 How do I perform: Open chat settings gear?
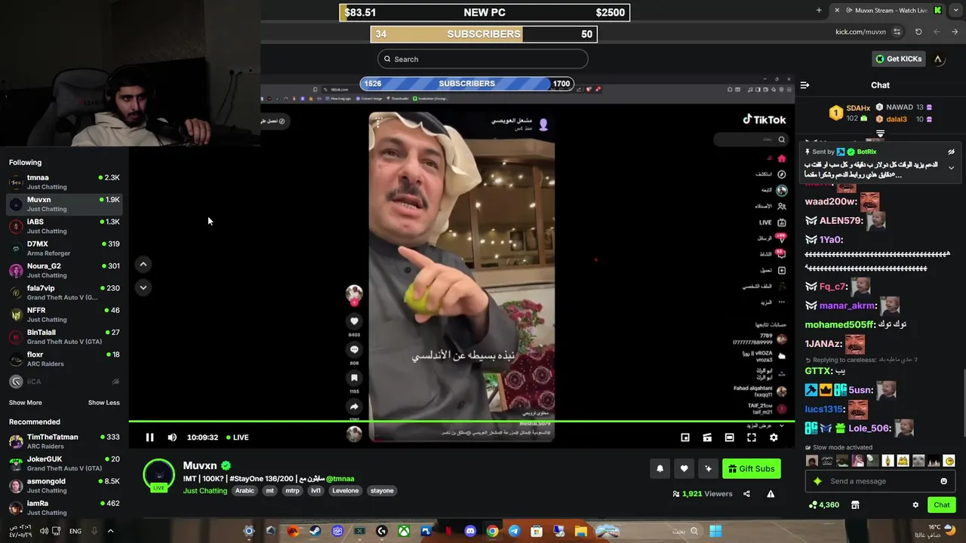coord(915,505)
